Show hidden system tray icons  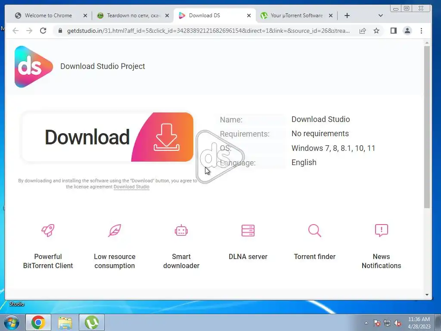pyautogui.click(x=366, y=323)
